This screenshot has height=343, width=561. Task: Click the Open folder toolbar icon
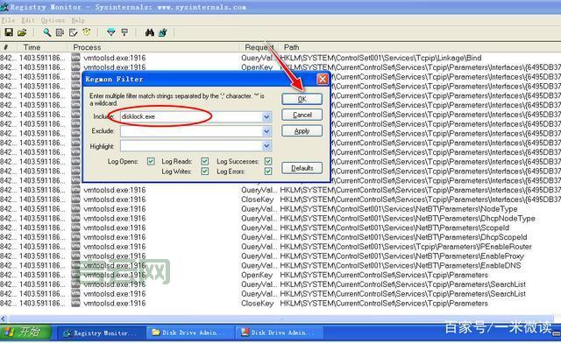22,32
